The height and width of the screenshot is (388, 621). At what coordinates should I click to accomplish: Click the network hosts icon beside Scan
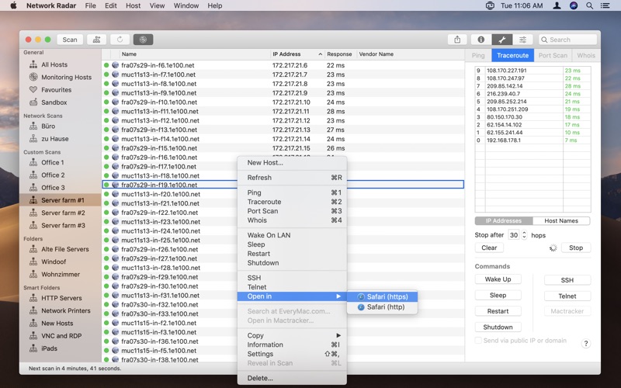coord(97,40)
